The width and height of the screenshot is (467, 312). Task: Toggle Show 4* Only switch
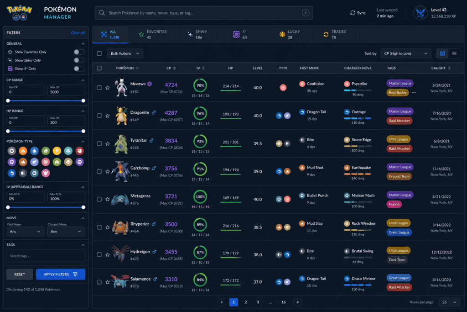coord(79,69)
